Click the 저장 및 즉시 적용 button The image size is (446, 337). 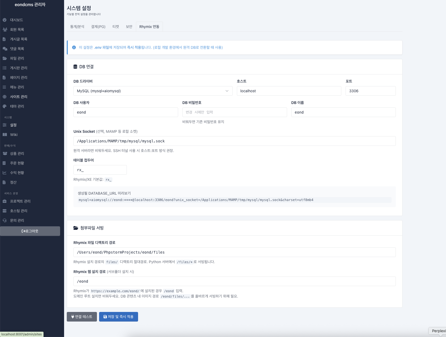[x=118, y=317]
